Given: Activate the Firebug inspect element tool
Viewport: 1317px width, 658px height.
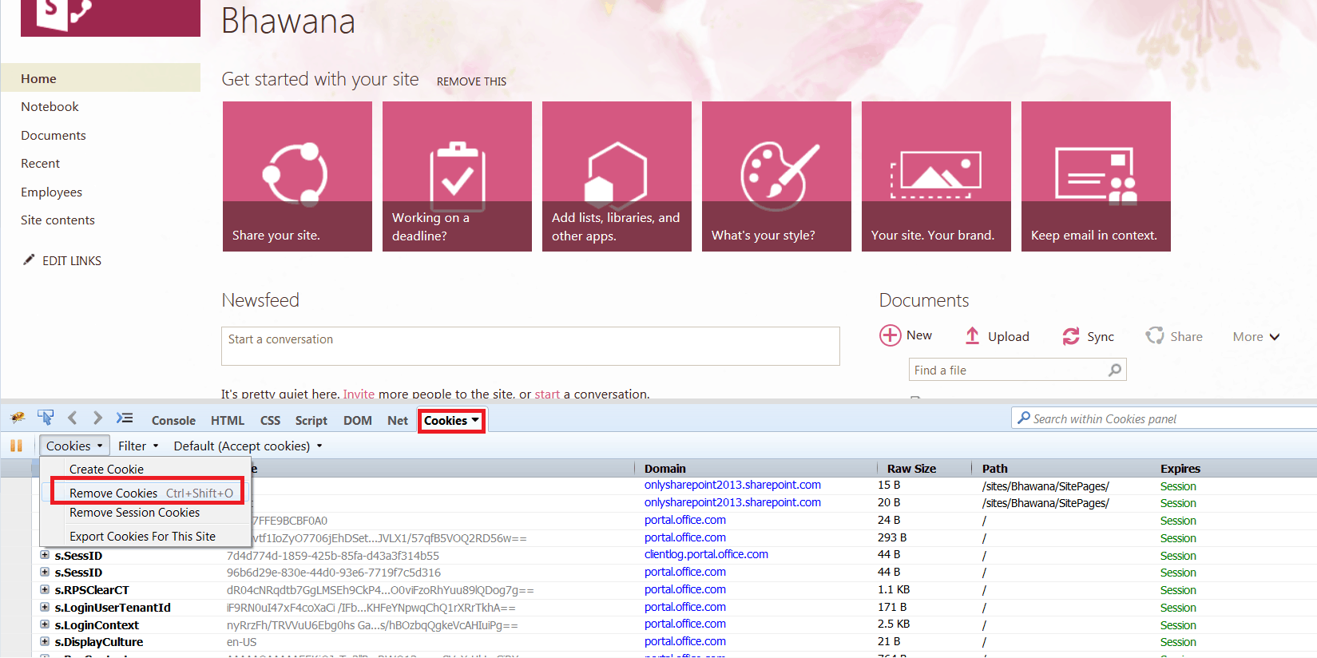Looking at the screenshot, I should point(46,418).
